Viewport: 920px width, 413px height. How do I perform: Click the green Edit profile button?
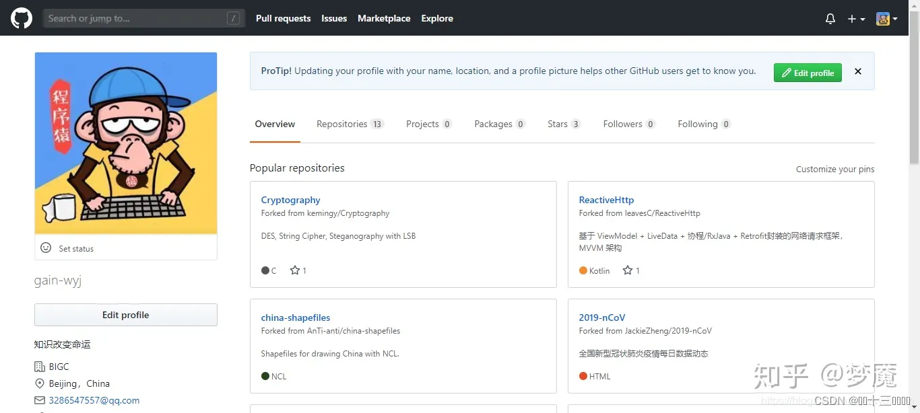[x=808, y=73]
